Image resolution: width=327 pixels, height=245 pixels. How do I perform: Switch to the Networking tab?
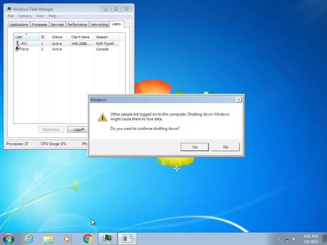99,25
